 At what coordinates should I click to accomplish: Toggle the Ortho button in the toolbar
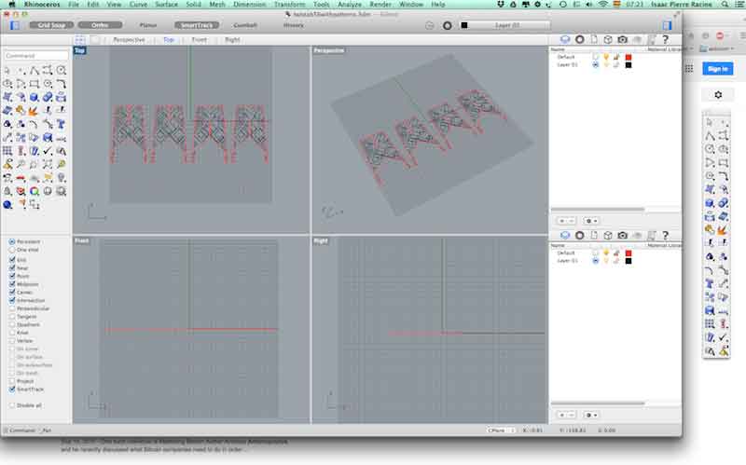[x=100, y=25]
